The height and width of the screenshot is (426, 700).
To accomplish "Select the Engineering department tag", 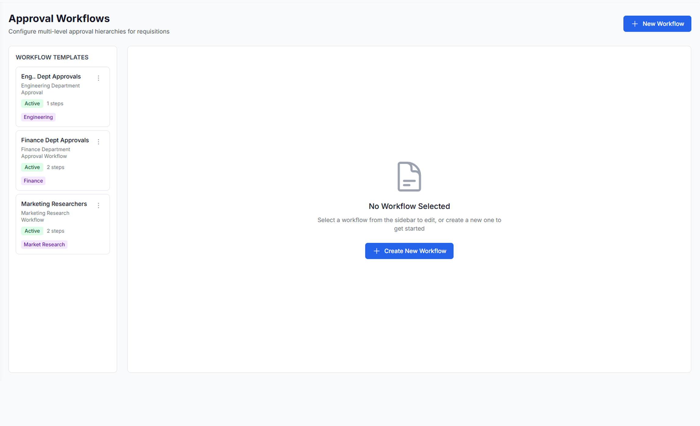I will pos(38,117).
